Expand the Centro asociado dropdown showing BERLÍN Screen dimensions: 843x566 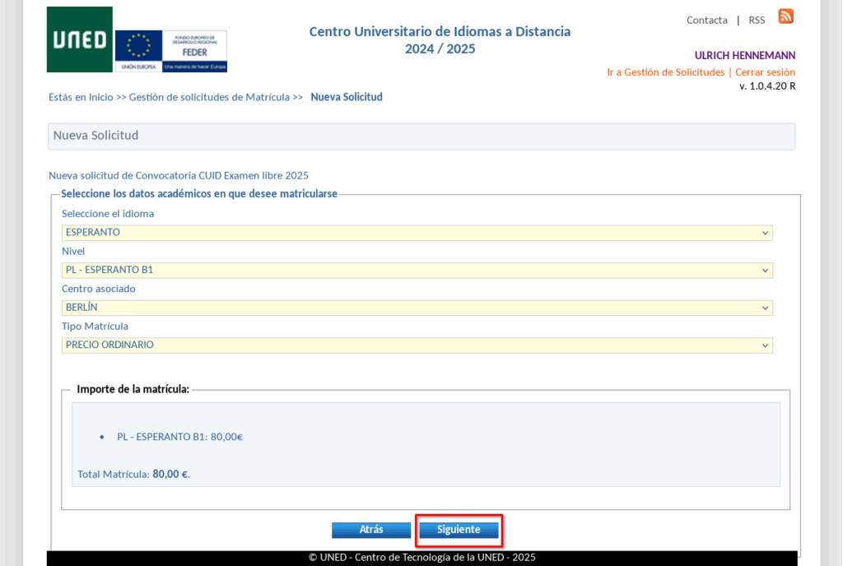point(417,308)
